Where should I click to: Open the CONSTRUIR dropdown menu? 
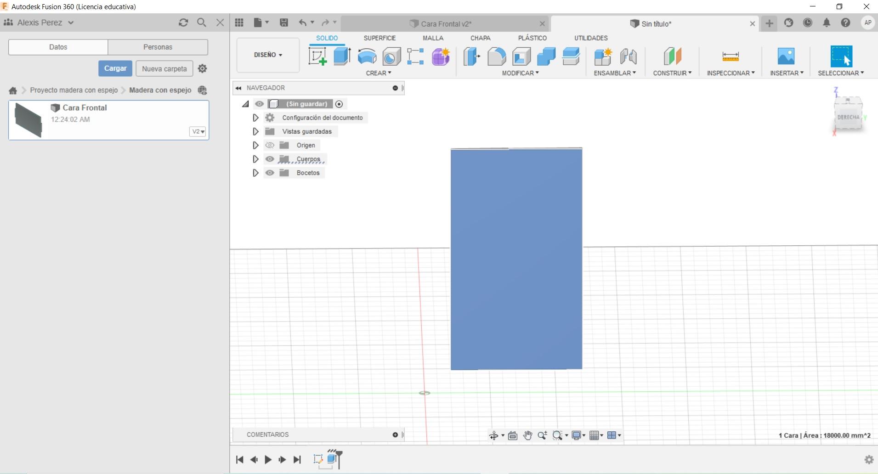672,73
